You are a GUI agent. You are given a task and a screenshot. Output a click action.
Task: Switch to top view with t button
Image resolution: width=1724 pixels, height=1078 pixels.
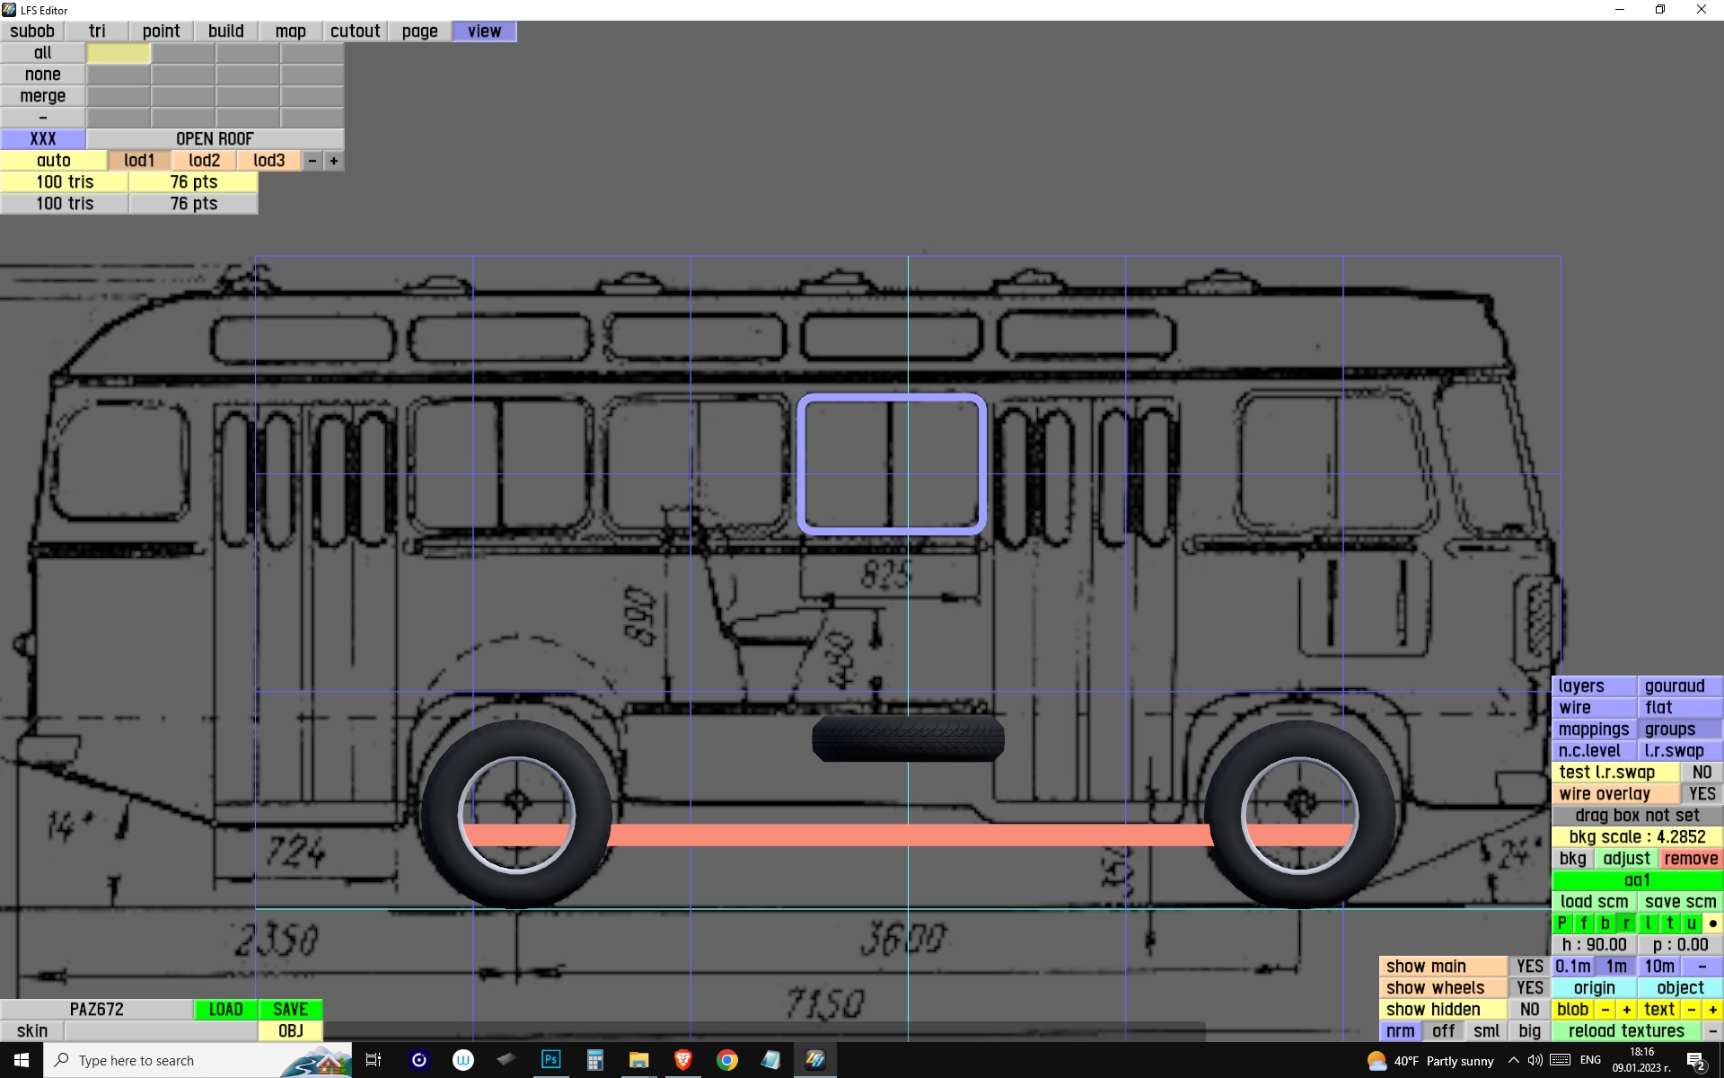coord(1669,923)
